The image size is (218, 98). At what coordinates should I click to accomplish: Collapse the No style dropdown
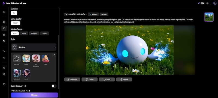pyautogui.click(x=34, y=47)
